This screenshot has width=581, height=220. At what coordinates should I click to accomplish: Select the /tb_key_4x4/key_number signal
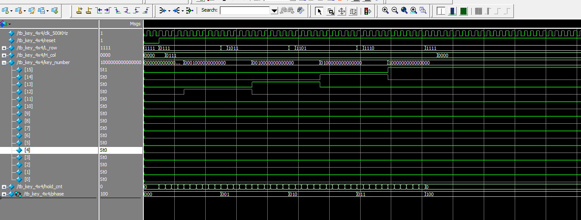point(43,62)
